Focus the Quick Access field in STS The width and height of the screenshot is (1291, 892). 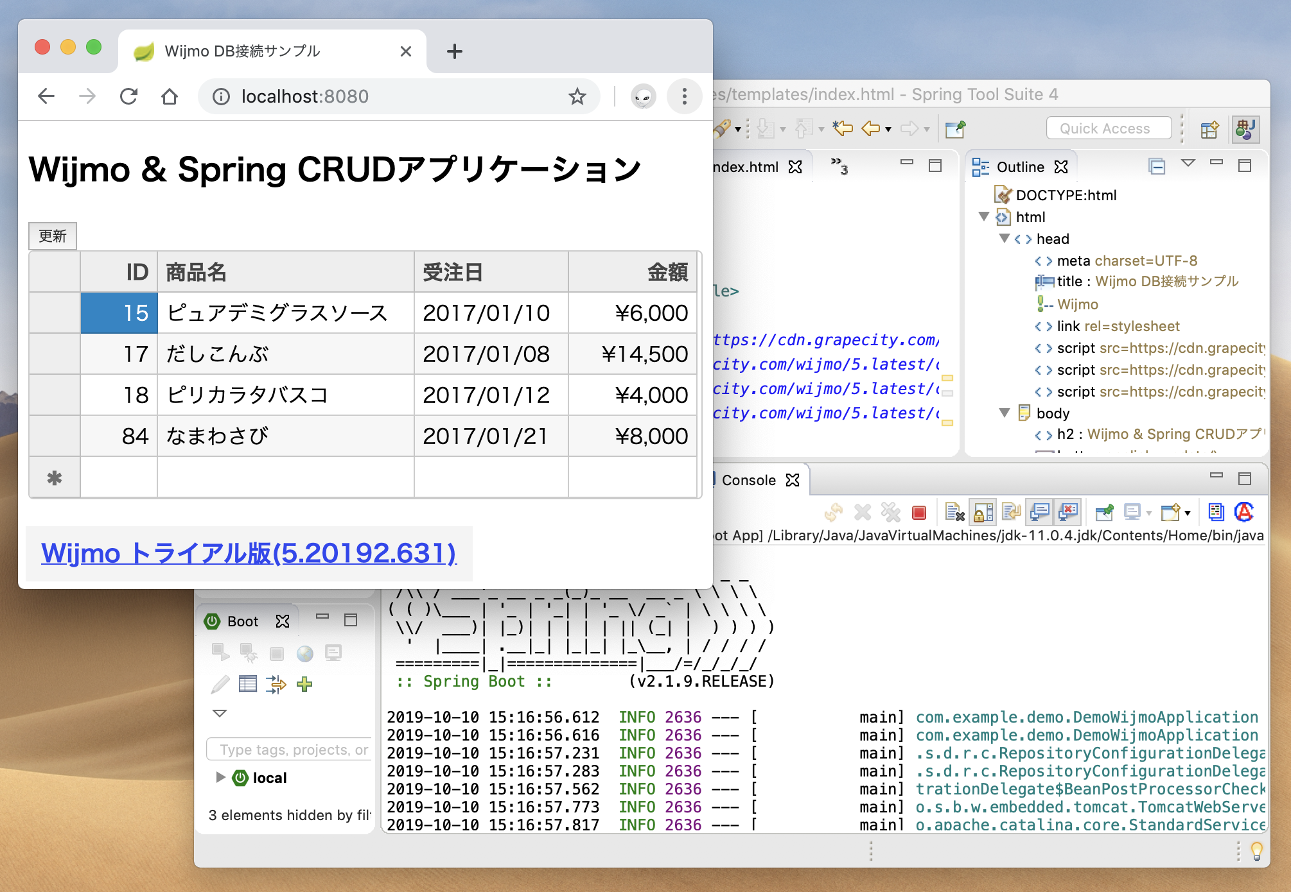point(1108,128)
